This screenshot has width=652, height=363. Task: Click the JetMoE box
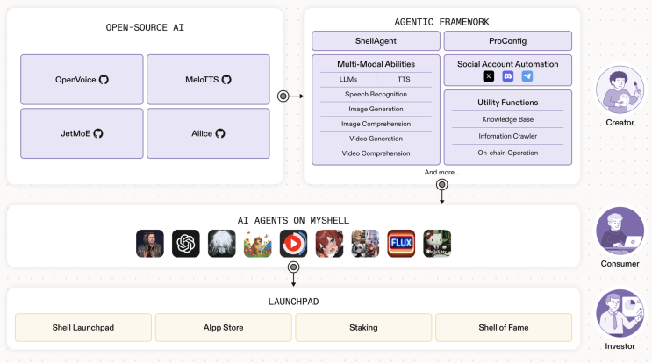pyautogui.click(x=82, y=133)
